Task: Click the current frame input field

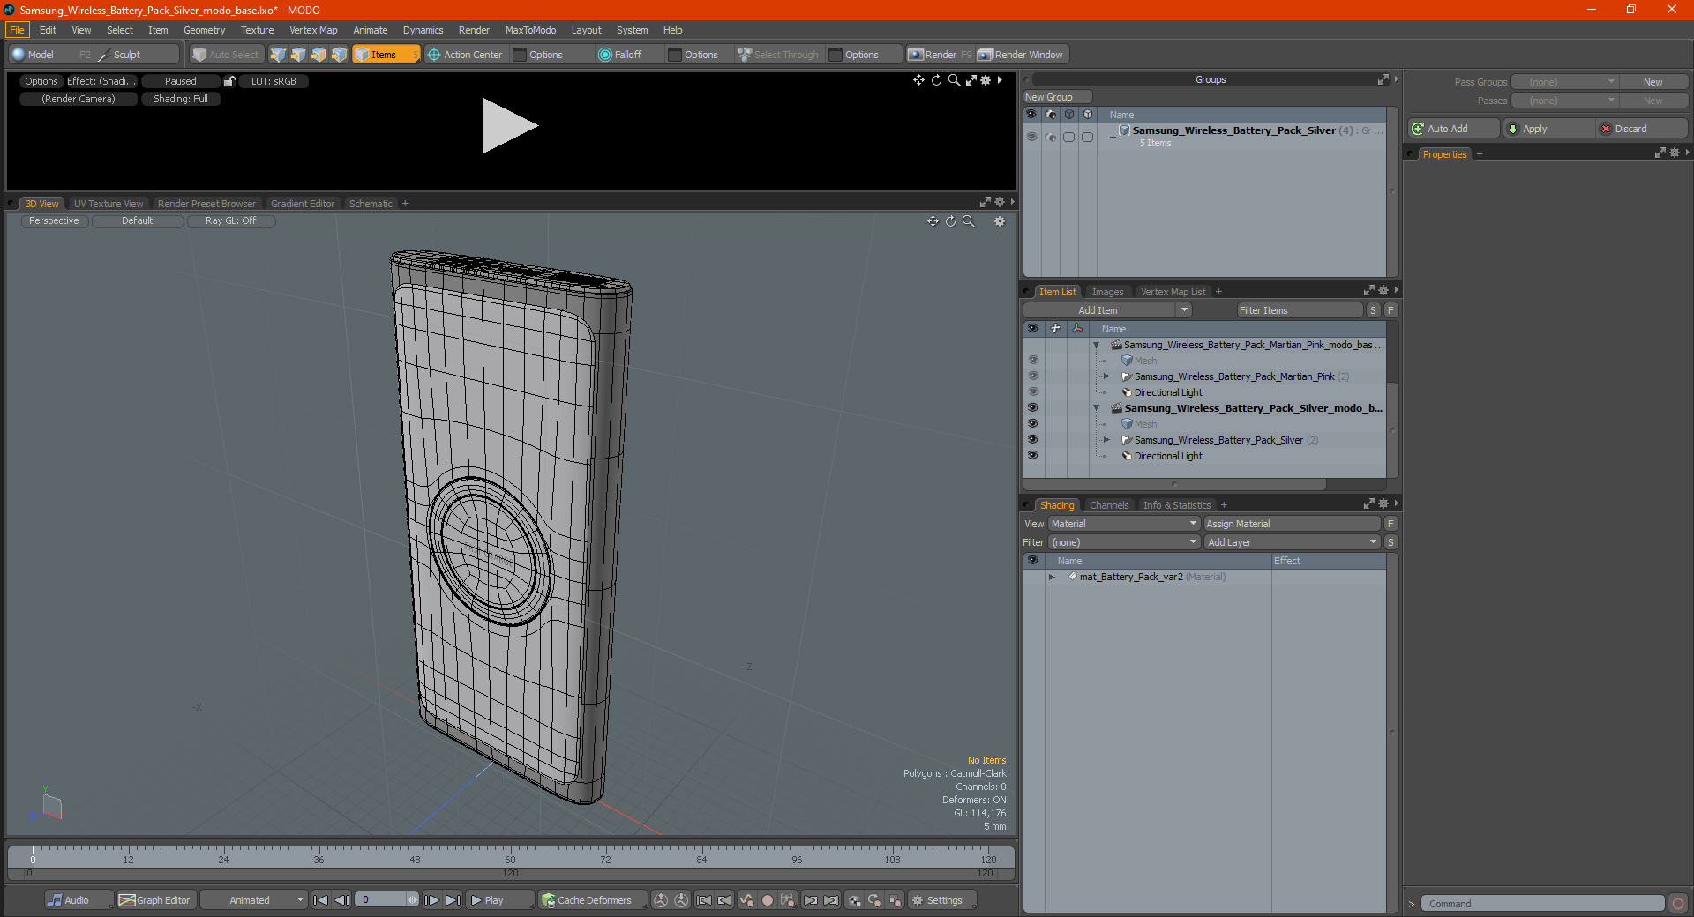Action: point(381,900)
